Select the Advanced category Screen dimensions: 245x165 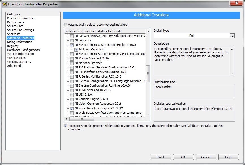(x=14, y=66)
